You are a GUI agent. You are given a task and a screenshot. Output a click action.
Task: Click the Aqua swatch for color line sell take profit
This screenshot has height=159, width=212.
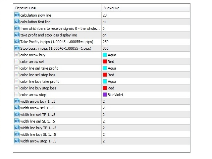(105, 68)
